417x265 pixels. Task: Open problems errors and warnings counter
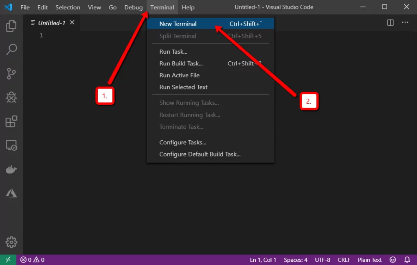tap(33, 260)
